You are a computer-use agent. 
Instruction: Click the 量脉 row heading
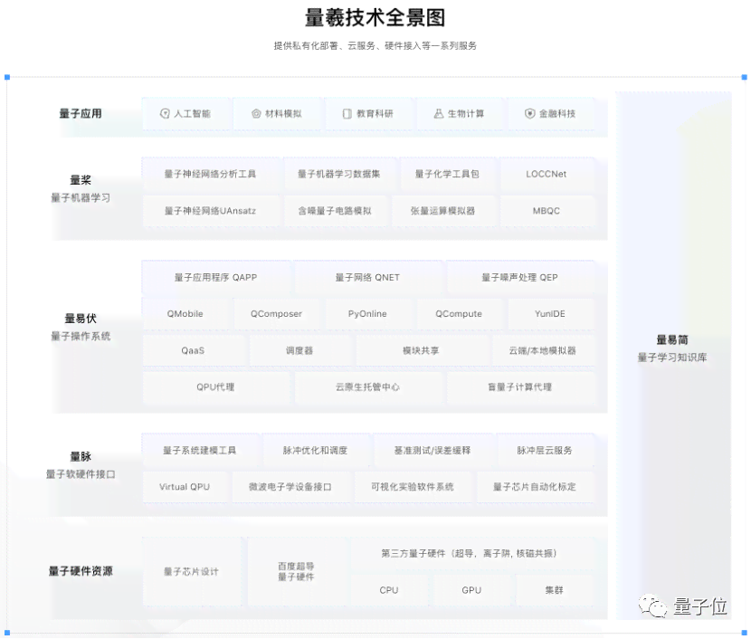coord(81,456)
